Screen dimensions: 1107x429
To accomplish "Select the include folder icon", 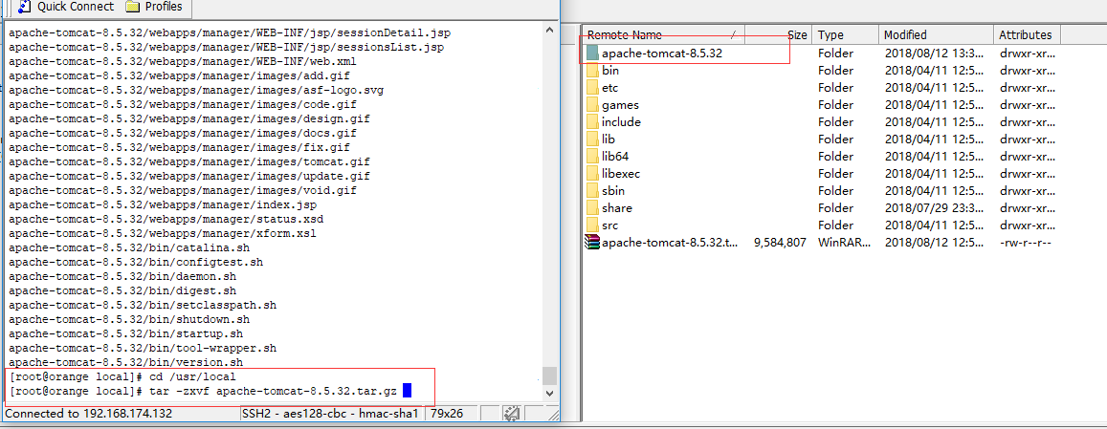I will point(591,122).
